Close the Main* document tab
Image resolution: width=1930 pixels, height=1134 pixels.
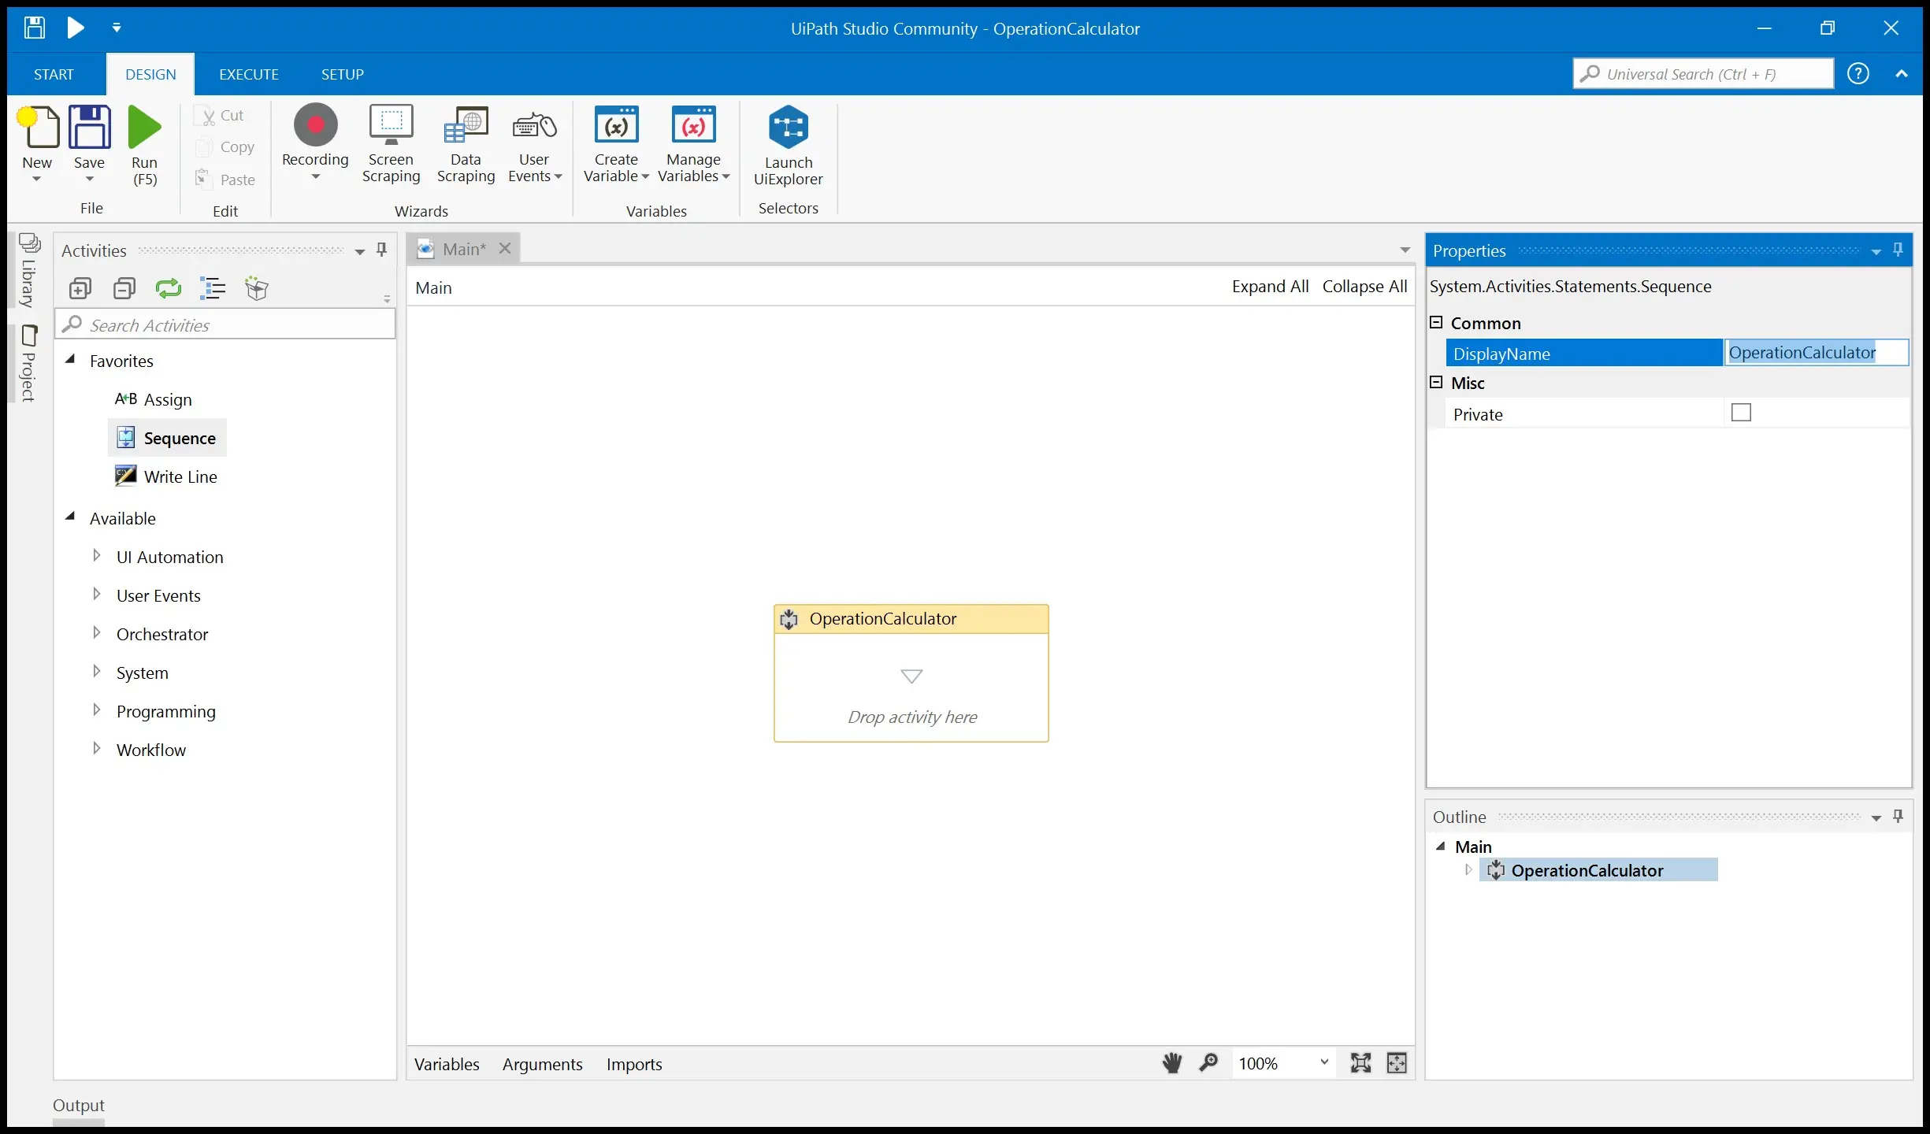pos(505,249)
